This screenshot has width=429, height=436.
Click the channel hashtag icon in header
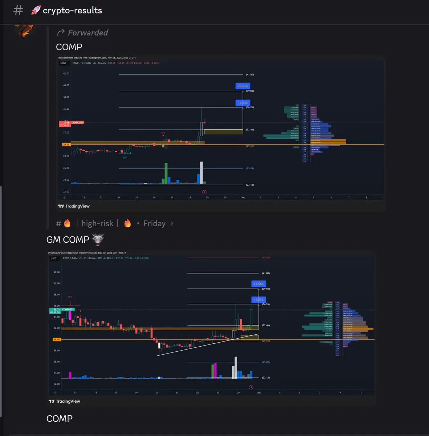(x=18, y=10)
